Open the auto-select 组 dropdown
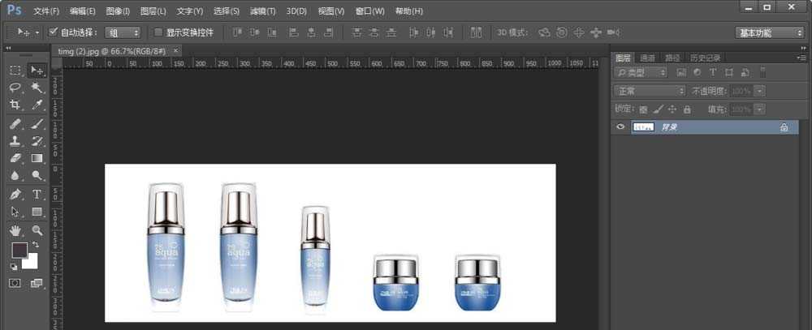The height and width of the screenshot is (330, 812). point(123,32)
